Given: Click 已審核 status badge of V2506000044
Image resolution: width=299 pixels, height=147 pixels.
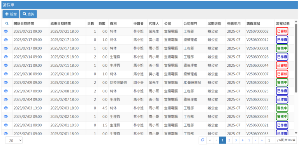Looking at the screenshot, I should pyautogui.click(x=282, y=66).
